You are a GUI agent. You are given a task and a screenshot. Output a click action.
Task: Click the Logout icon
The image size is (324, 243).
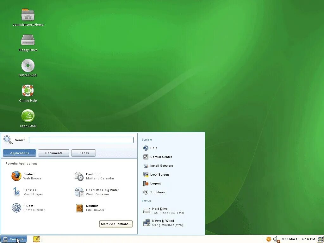(x=146, y=184)
